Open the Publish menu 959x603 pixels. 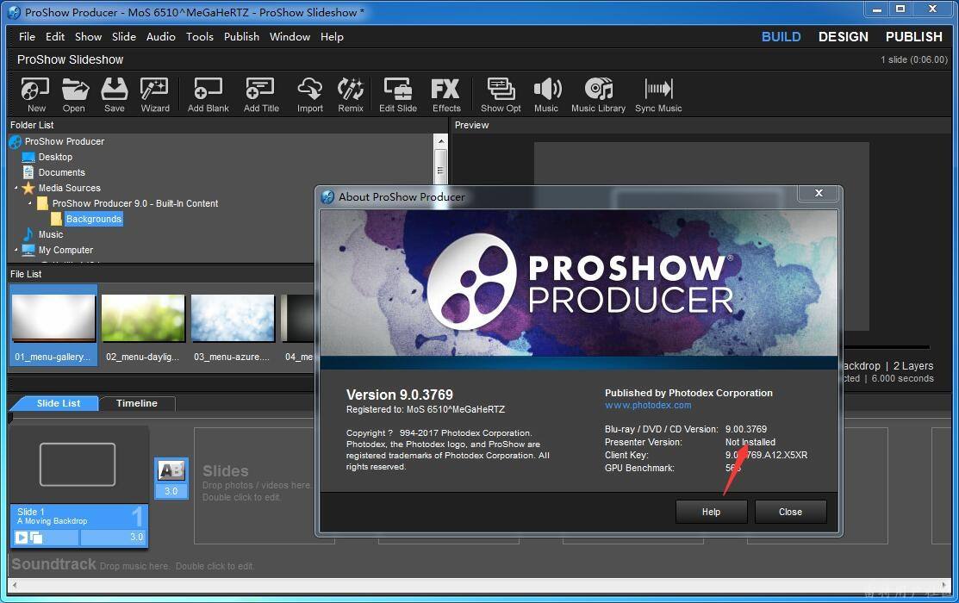[241, 37]
